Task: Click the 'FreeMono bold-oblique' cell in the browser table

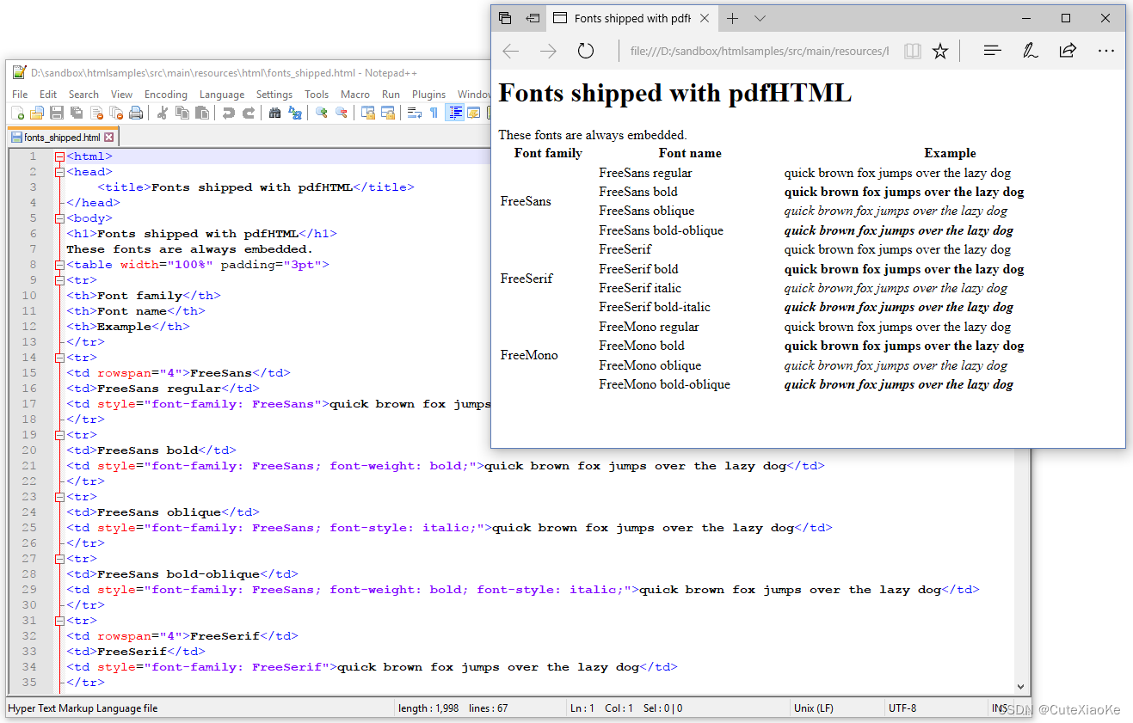Action: coord(664,384)
